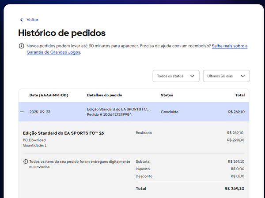265x198 pixels.
Task: Click the R$ 269,10 total in order row
Action: pyautogui.click(x=236, y=112)
